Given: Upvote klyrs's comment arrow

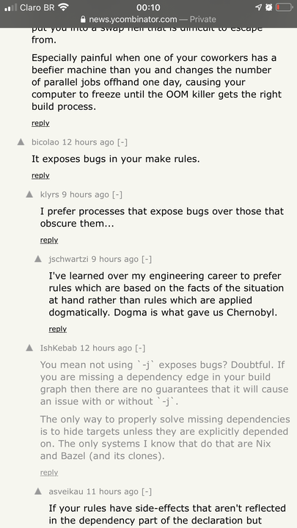Looking at the screenshot, I should tap(29, 194).
